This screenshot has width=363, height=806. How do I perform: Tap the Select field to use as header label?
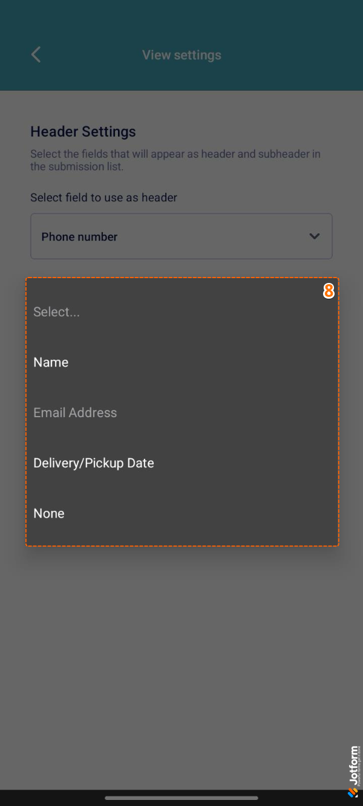[103, 197]
